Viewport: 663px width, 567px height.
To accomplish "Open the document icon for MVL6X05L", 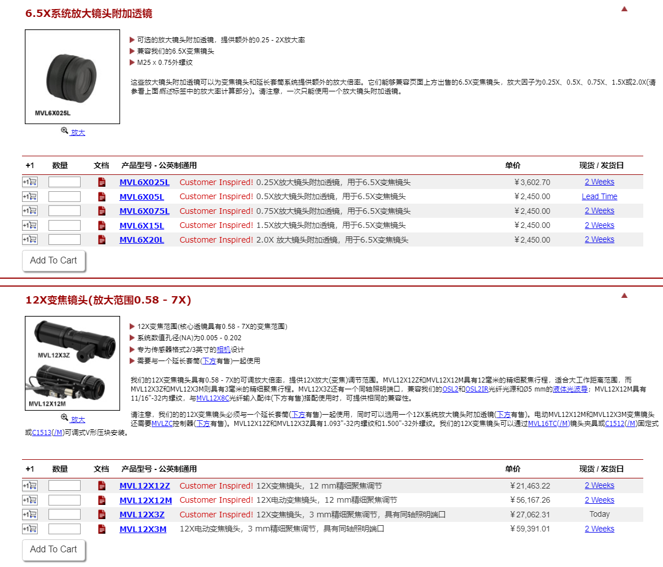I will coord(101,197).
